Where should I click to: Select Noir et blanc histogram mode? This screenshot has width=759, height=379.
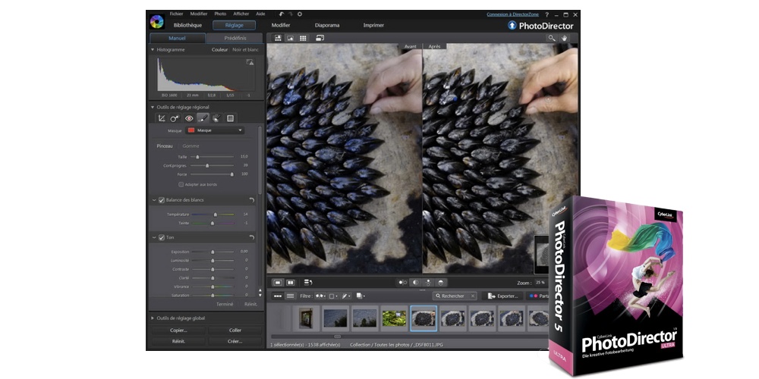(245, 49)
